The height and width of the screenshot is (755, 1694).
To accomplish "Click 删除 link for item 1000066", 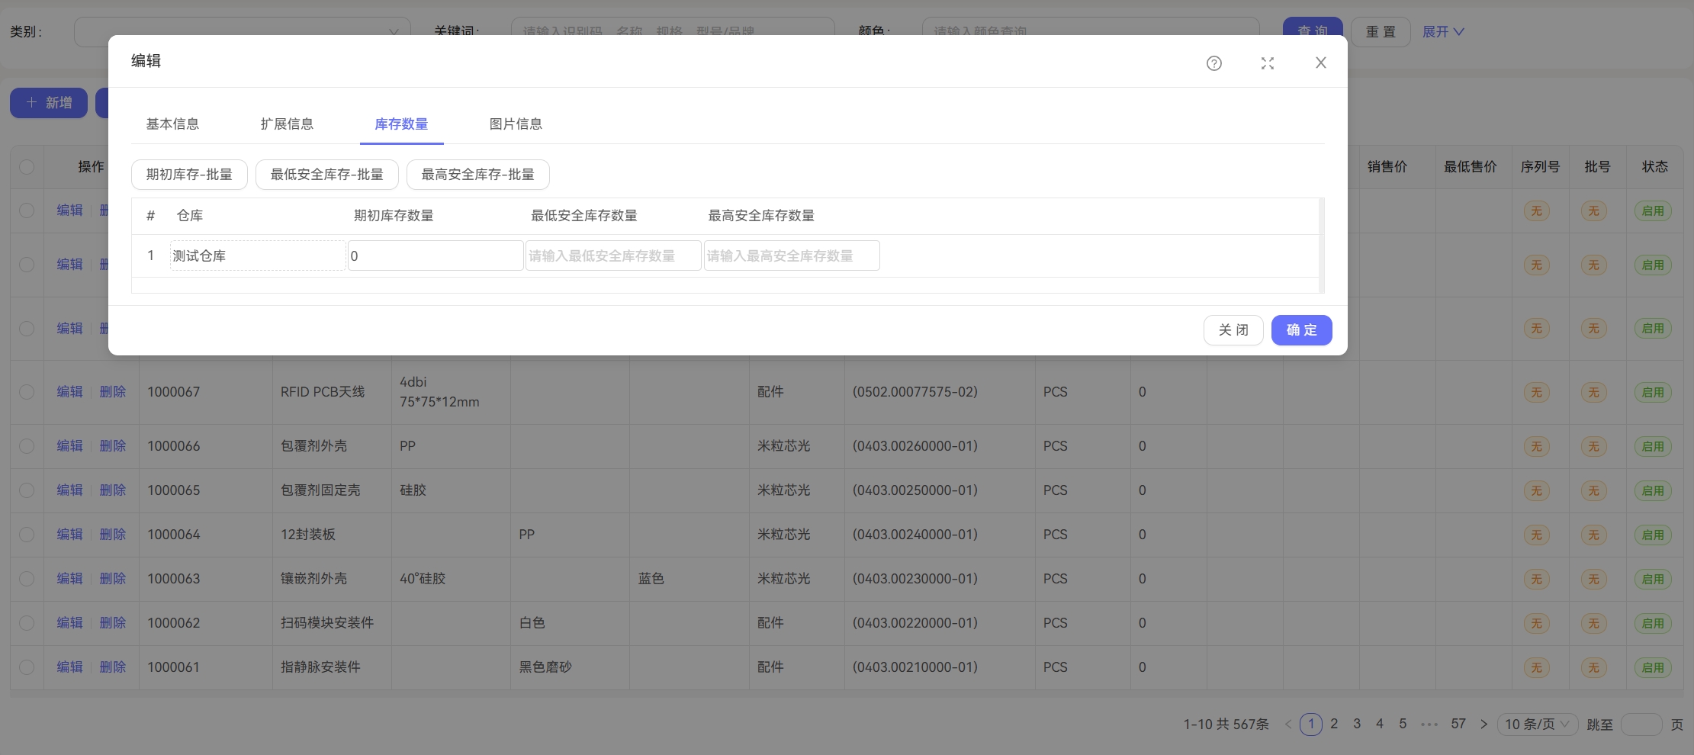I will click(112, 446).
